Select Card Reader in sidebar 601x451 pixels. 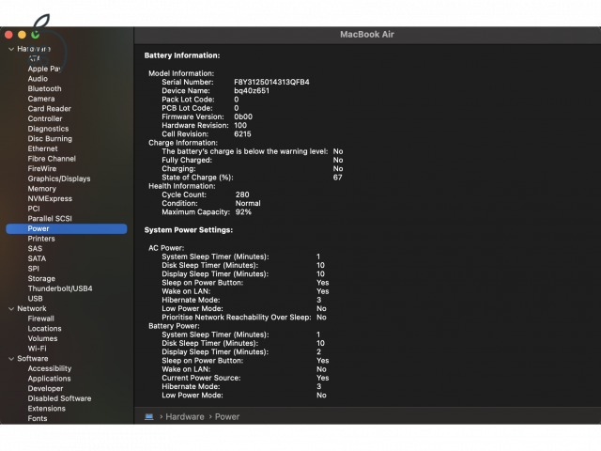click(x=49, y=109)
